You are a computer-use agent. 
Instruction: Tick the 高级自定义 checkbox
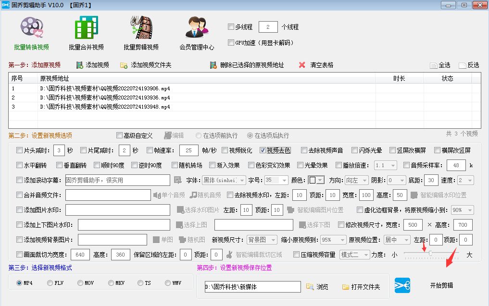[119, 135]
